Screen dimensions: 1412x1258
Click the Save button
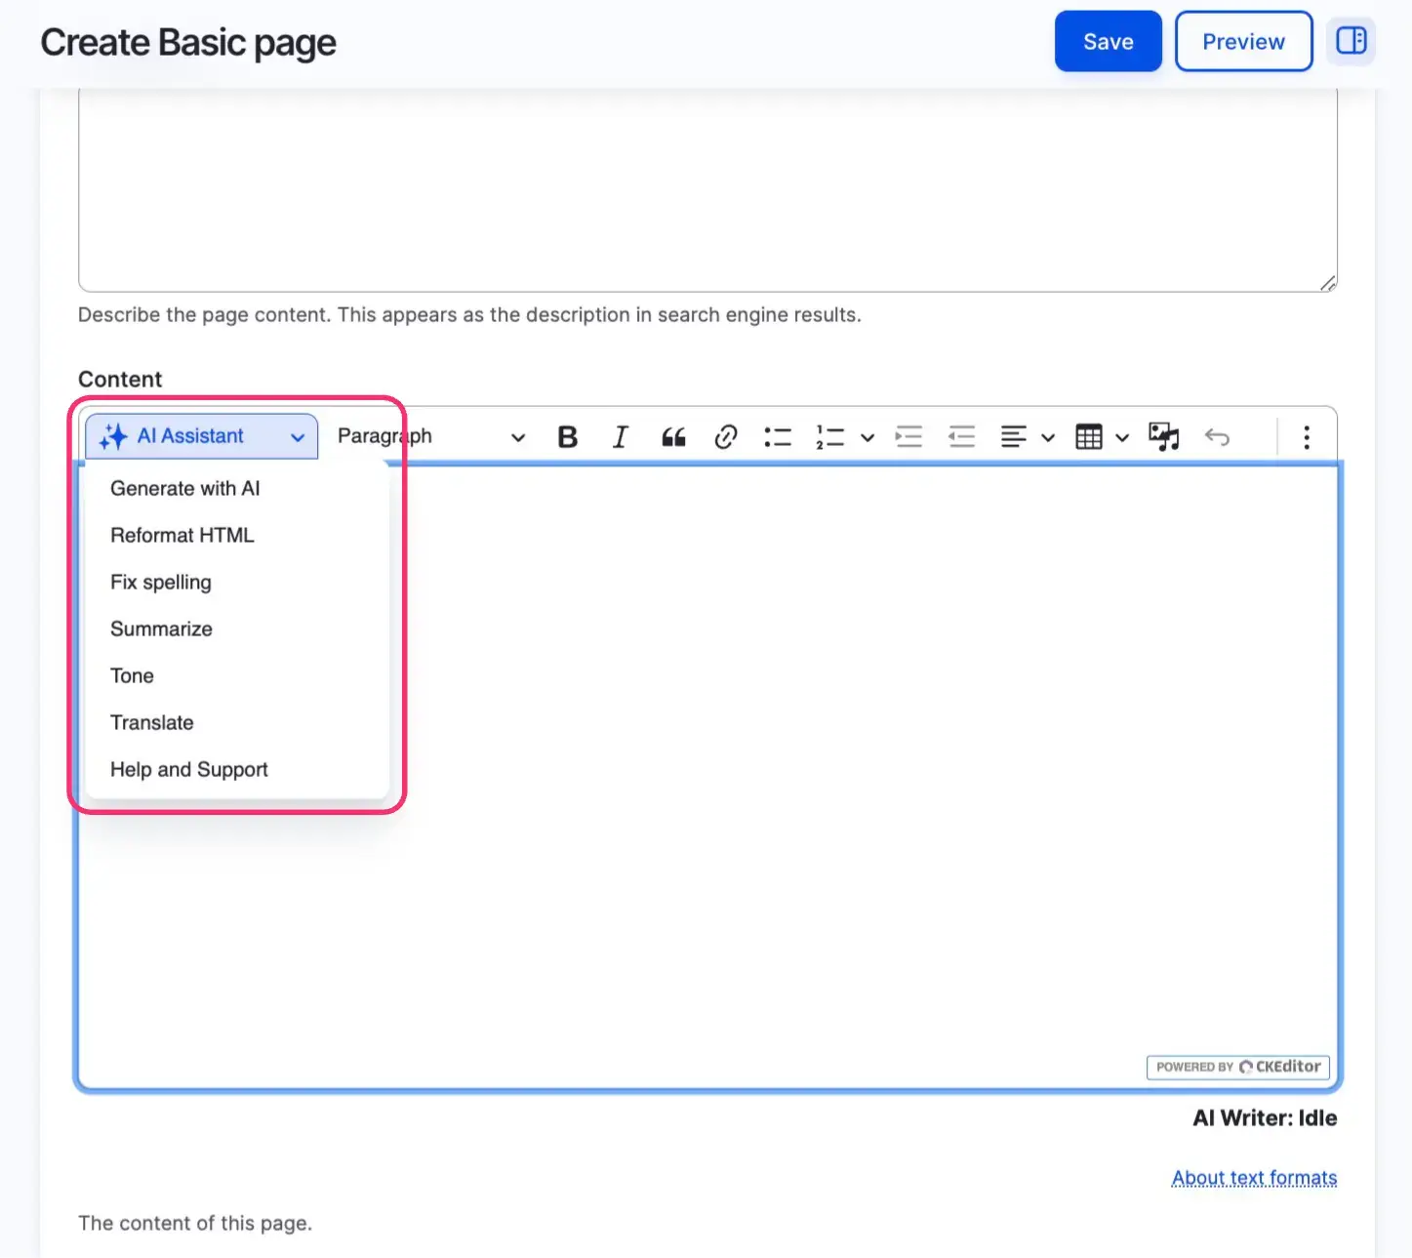[1108, 42]
